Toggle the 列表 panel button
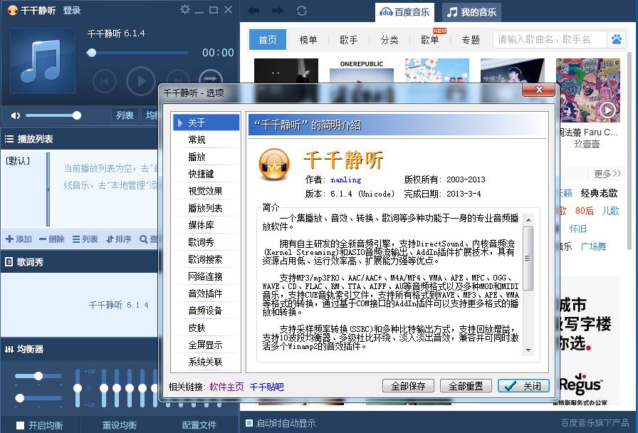 (x=125, y=115)
